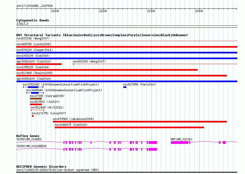Click the nsv827858 (Park2010) label
245x174 pixels.
click(140, 84)
